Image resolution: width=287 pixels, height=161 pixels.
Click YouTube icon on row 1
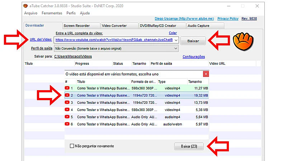[67, 88]
